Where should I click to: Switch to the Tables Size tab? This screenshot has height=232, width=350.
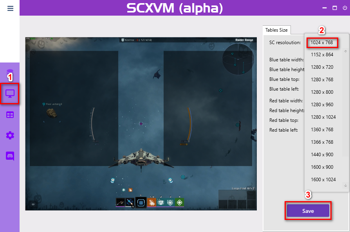pos(276,30)
